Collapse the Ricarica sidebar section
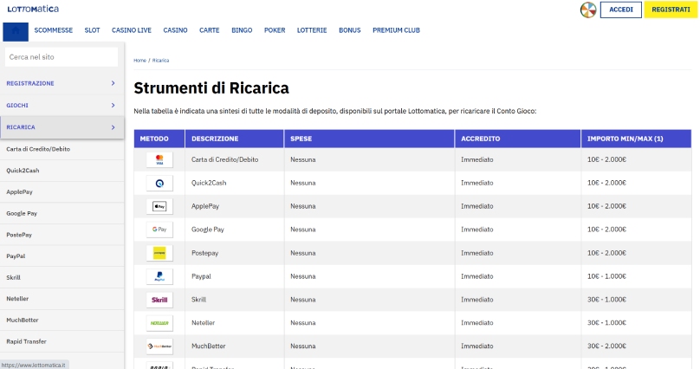 62,127
